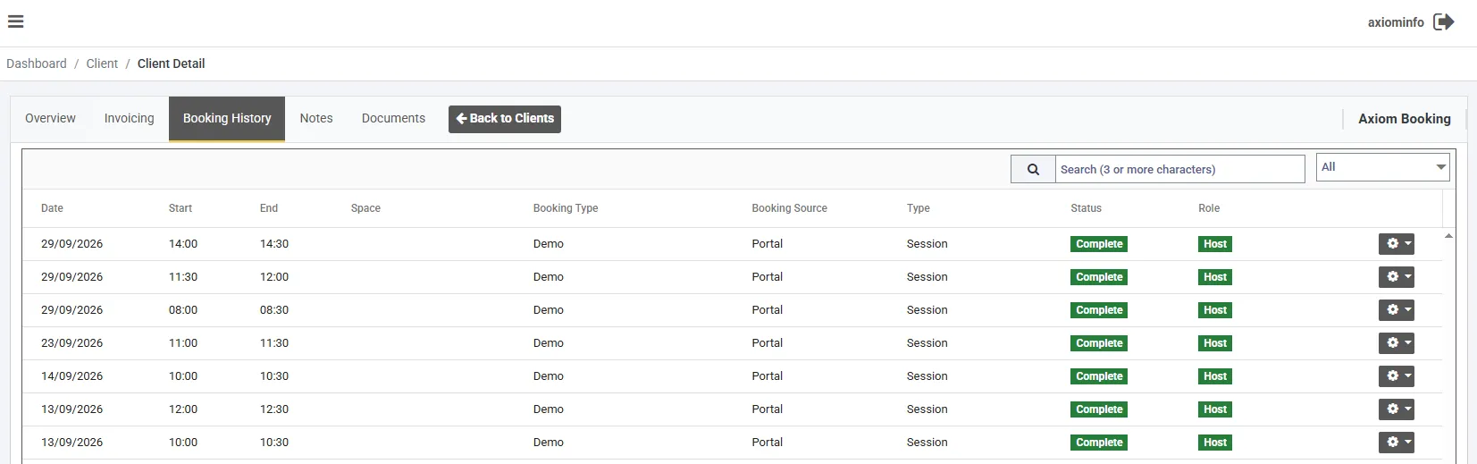
Task: Sort by the Start column header
Action: 180,208
